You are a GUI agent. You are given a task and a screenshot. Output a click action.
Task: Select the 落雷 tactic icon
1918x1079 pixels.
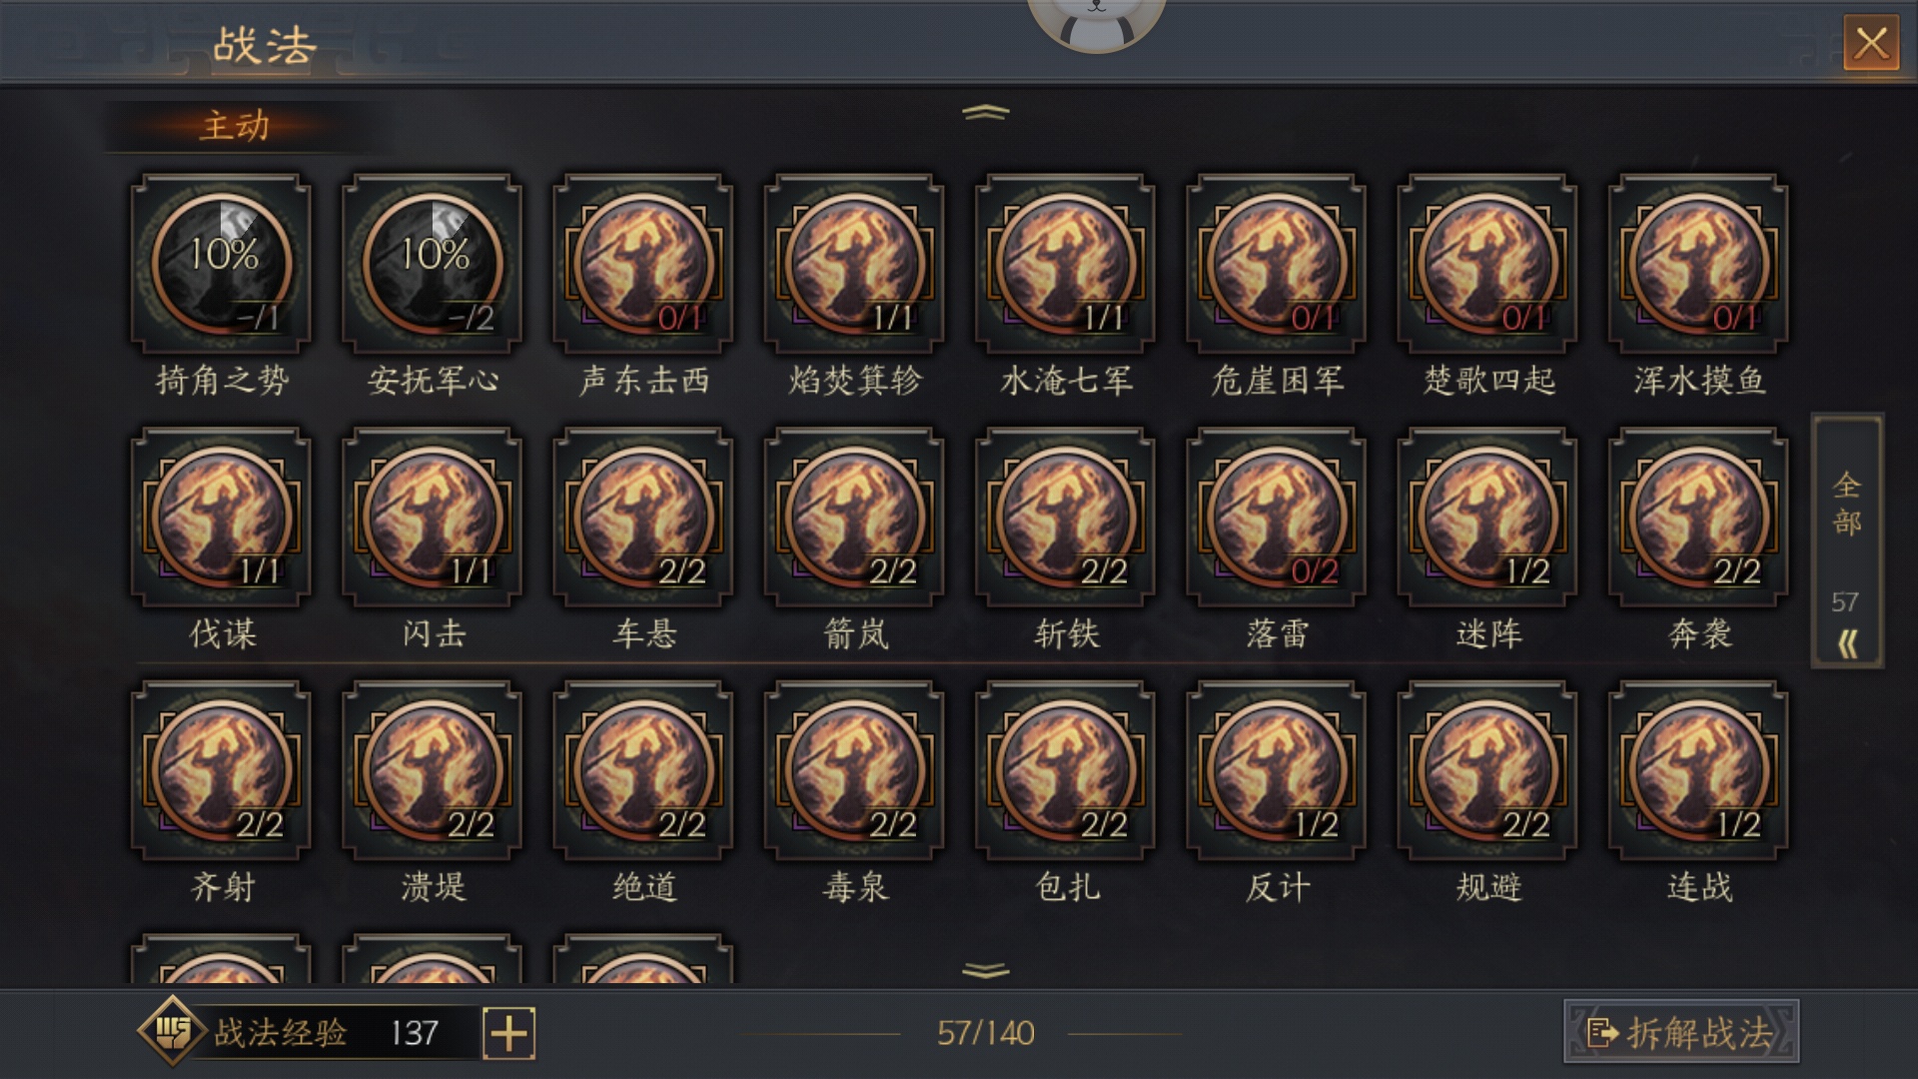click(x=1276, y=517)
